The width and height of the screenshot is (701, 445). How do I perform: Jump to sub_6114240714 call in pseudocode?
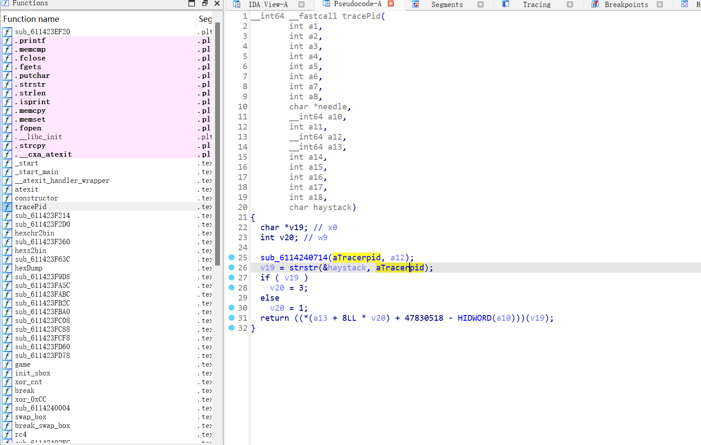[294, 258]
